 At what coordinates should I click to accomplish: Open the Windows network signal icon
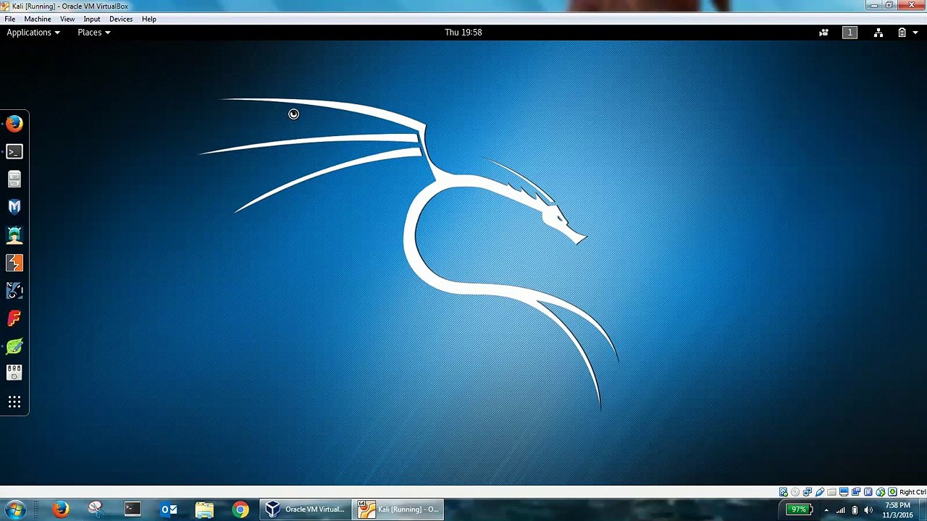(x=840, y=509)
